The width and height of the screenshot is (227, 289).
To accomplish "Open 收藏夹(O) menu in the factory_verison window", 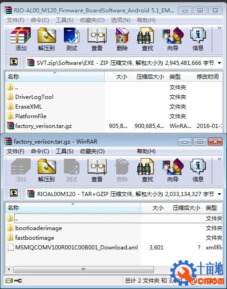I will (x=92, y=151).
